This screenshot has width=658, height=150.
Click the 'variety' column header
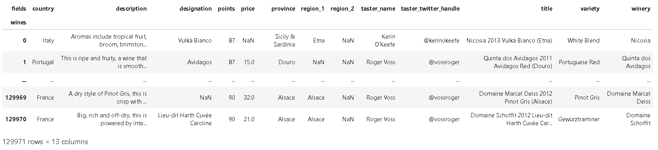[x=590, y=9]
